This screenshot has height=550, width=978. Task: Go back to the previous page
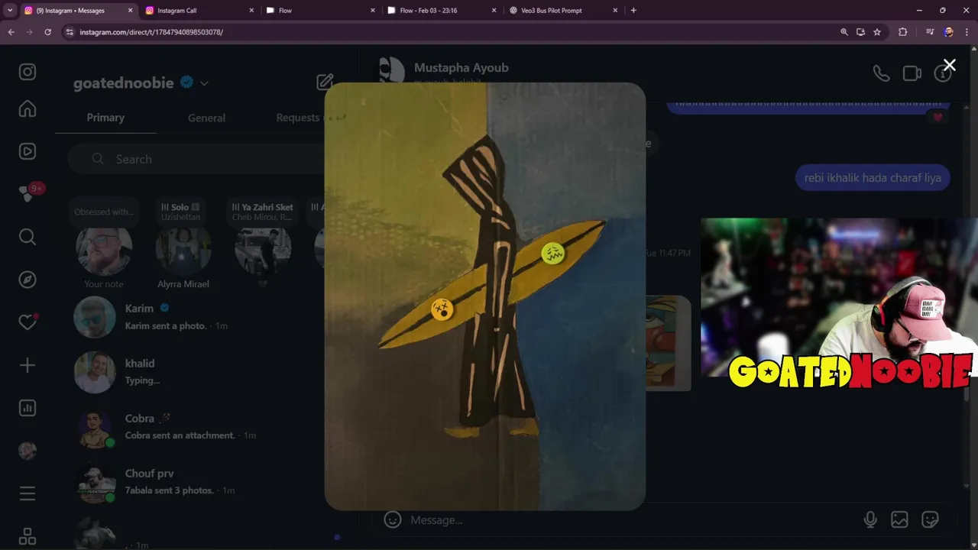pos(11,32)
